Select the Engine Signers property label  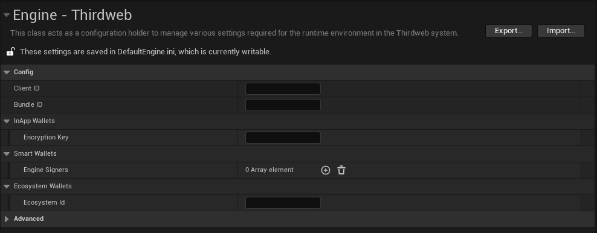point(46,170)
